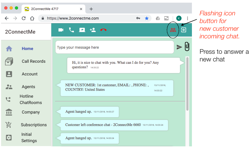Image resolution: width=252 pixels, height=149 pixels.
Task: Click the saved password key icon
Action: (x=138, y=18)
